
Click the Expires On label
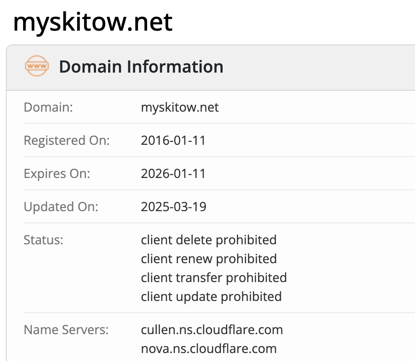(57, 173)
